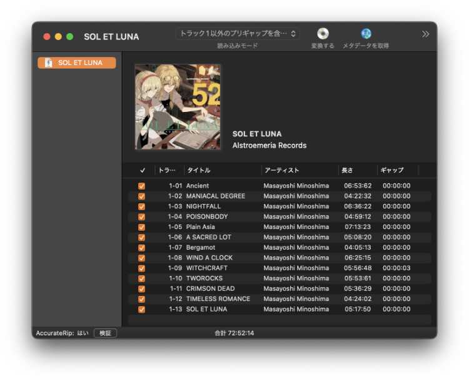The height and width of the screenshot is (381, 469).
Task: Toggle checkbox for track 1-03 NIGHTFALL
Action: pyautogui.click(x=141, y=207)
